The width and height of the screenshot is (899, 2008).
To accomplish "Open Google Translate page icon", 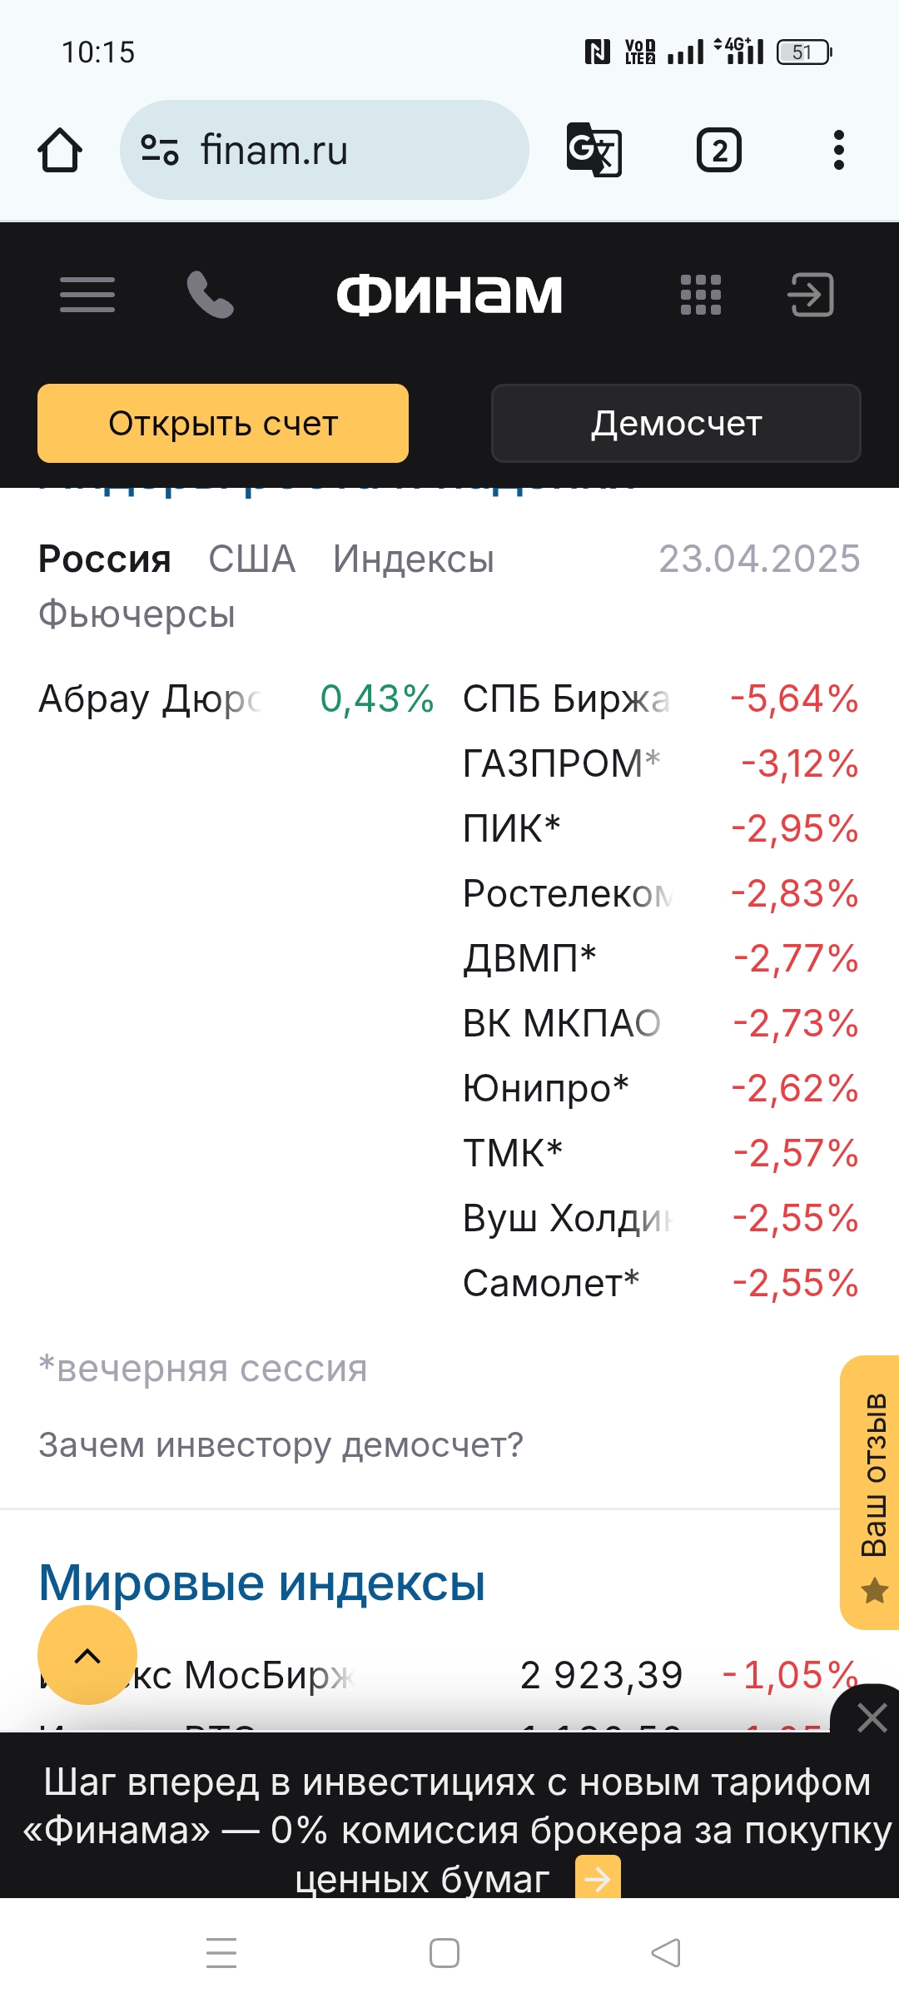I will pyautogui.click(x=594, y=151).
